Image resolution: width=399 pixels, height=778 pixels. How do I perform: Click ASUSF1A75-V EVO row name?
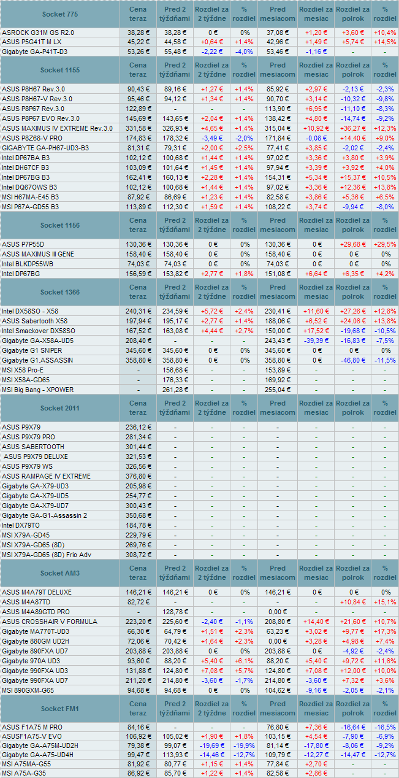click(32, 738)
